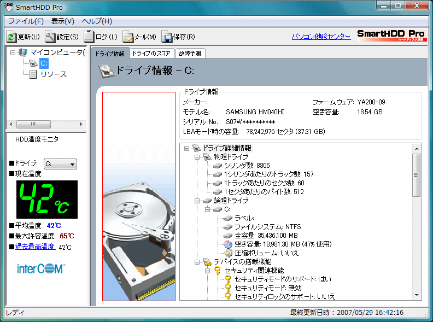Click key icon for セキュリティロックのサポート
433x322 pixels.
coord(228,297)
